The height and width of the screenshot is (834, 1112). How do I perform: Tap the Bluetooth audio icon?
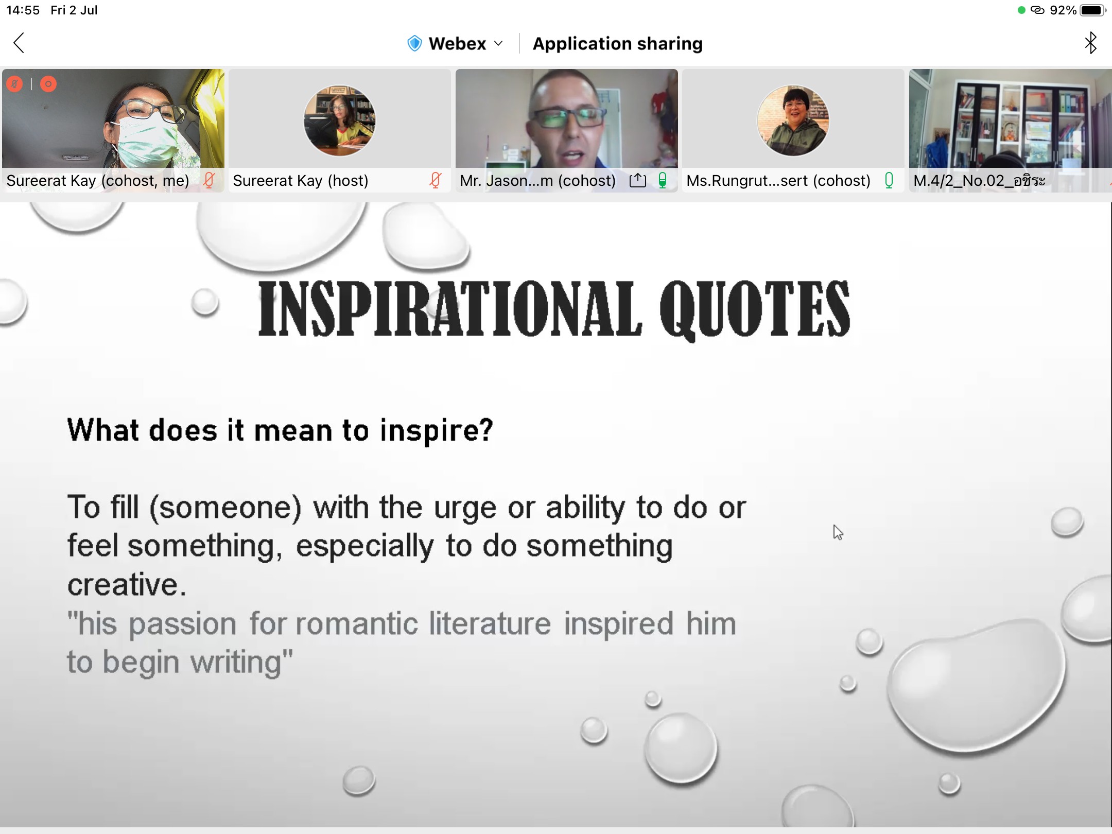(x=1090, y=43)
